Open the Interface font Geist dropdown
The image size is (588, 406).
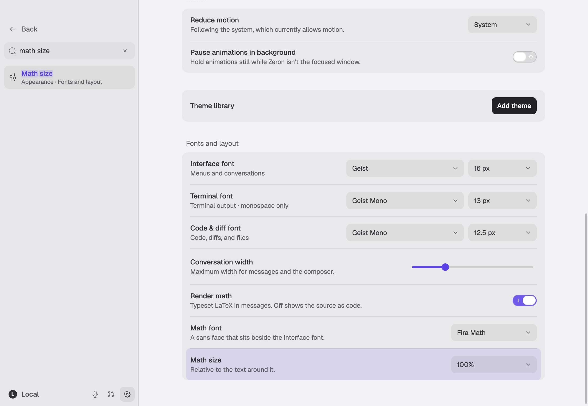(x=405, y=168)
